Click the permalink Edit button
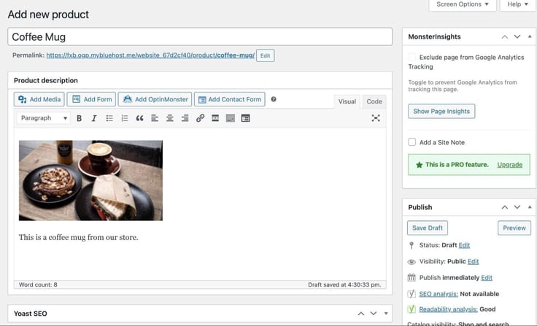 coord(265,55)
